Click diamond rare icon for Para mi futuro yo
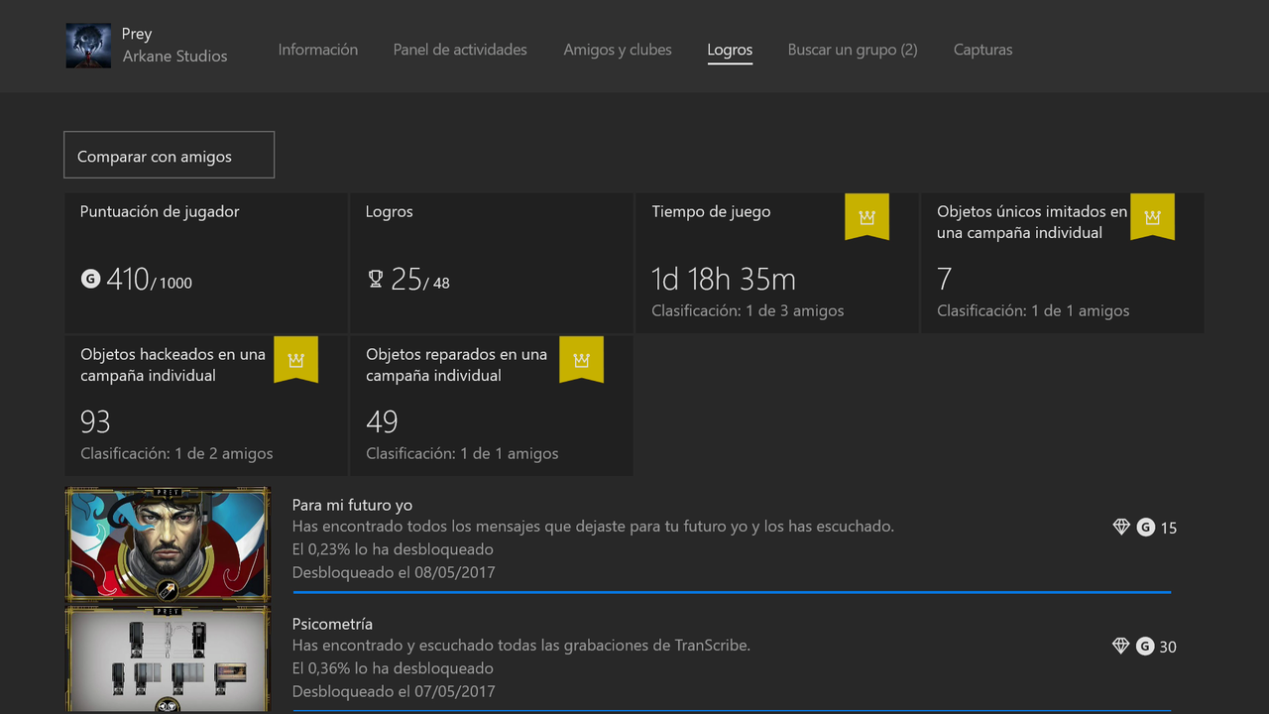Viewport: 1269px width, 714px height. coord(1121,528)
